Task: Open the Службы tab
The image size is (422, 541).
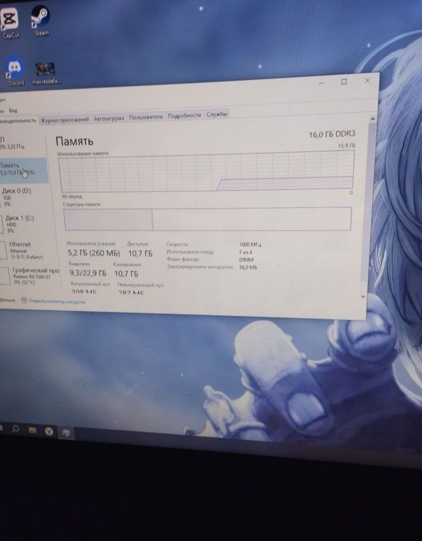Action: click(216, 114)
